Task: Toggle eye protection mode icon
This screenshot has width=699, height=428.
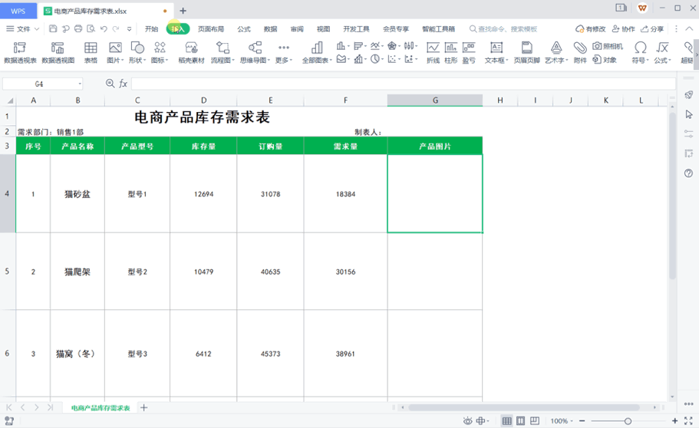Action: click(x=467, y=421)
